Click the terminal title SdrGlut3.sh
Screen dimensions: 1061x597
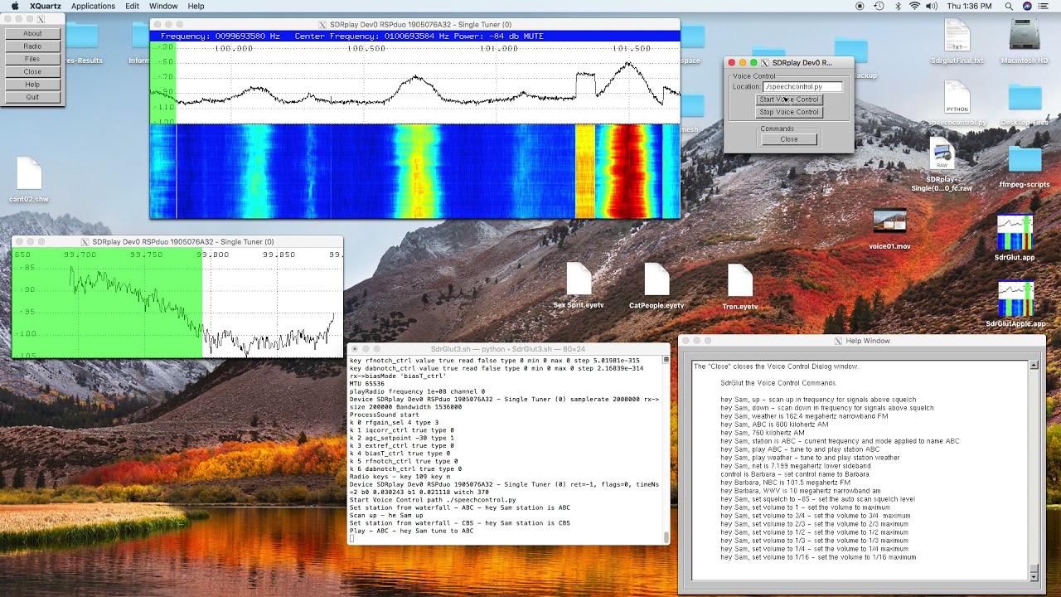coord(507,349)
